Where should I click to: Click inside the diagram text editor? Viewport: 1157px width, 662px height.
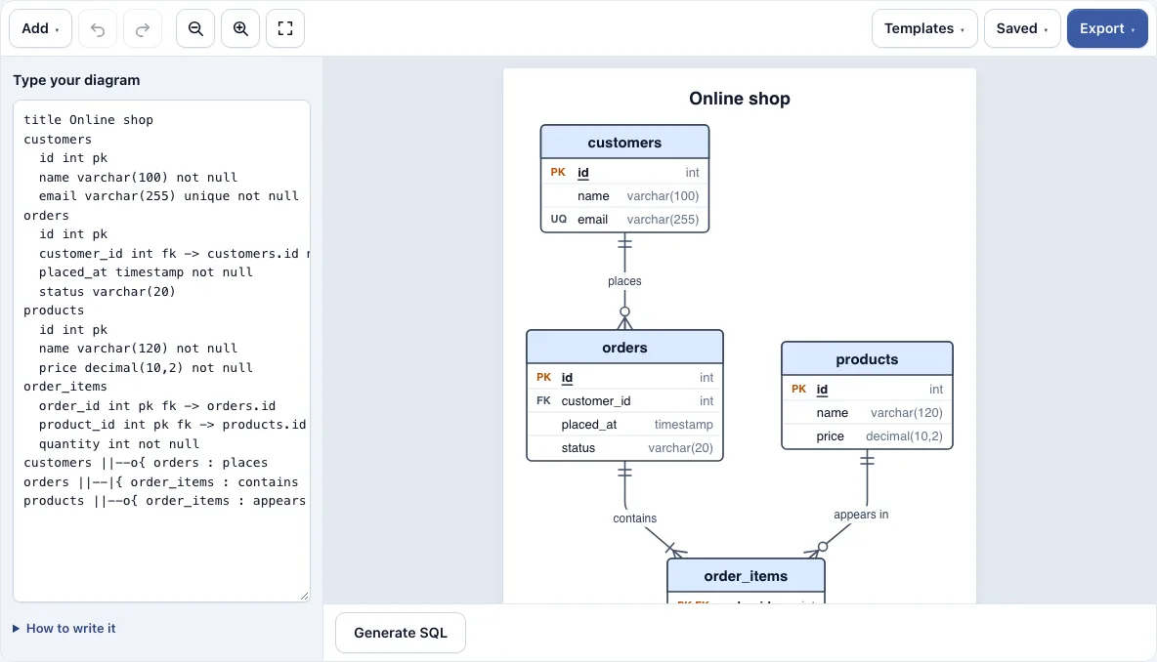tap(161, 351)
